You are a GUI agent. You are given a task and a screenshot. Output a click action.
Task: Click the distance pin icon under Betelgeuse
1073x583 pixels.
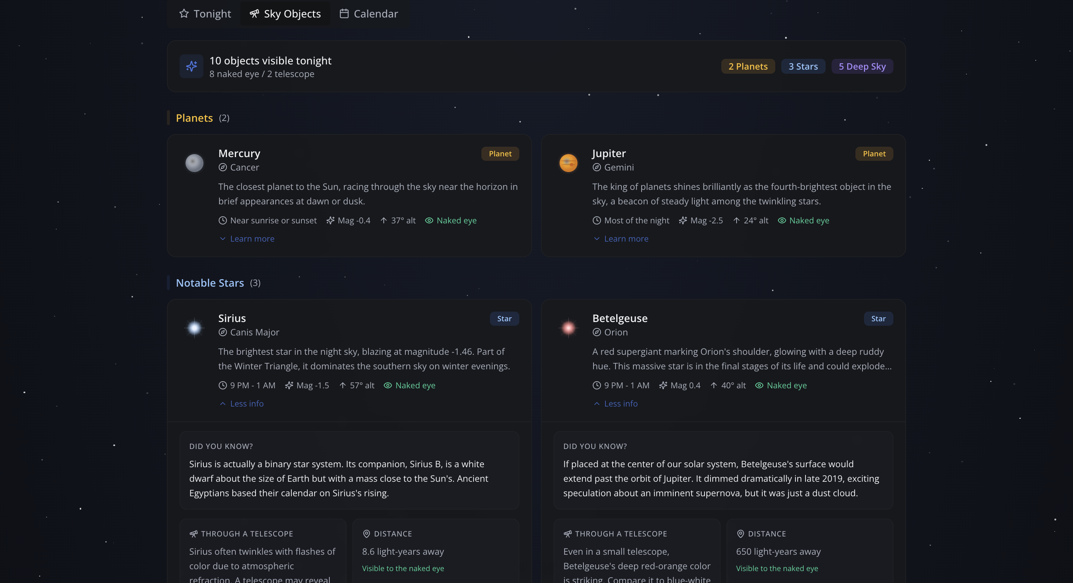pyautogui.click(x=741, y=534)
